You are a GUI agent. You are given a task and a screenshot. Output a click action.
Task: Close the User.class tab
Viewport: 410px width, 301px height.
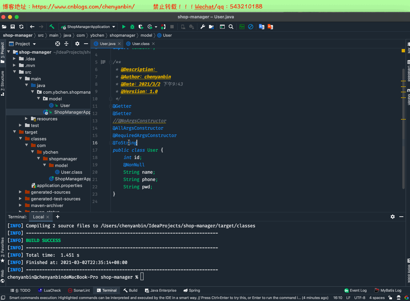[x=153, y=44]
